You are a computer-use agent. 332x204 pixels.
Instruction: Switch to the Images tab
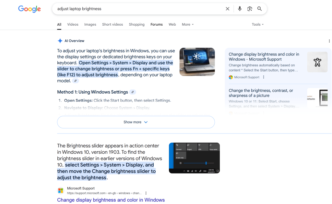tap(90, 24)
